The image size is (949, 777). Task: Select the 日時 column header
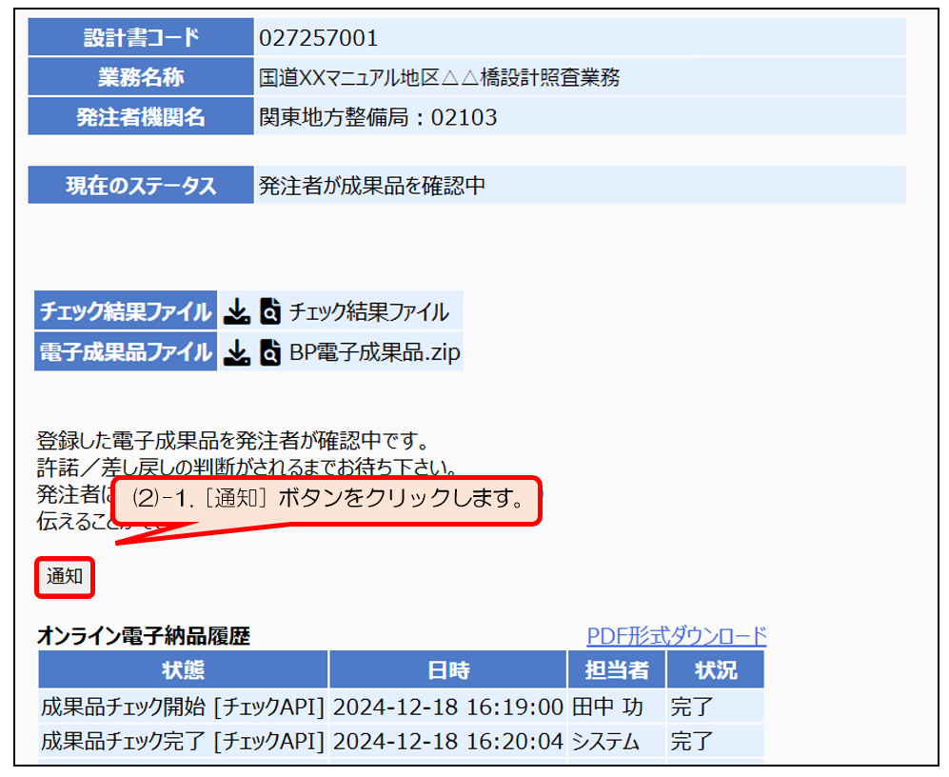(447, 670)
